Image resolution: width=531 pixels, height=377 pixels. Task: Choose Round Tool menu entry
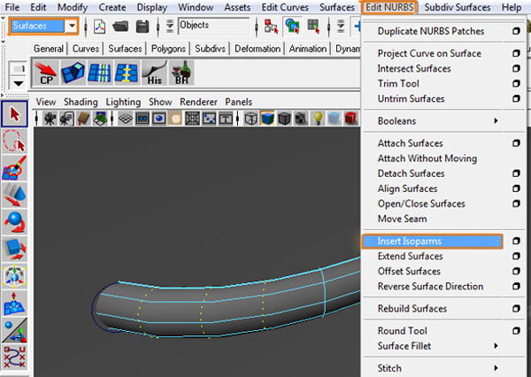click(403, 331)
